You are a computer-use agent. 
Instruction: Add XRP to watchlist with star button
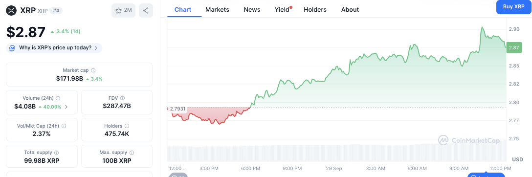(x=124, y=10)
